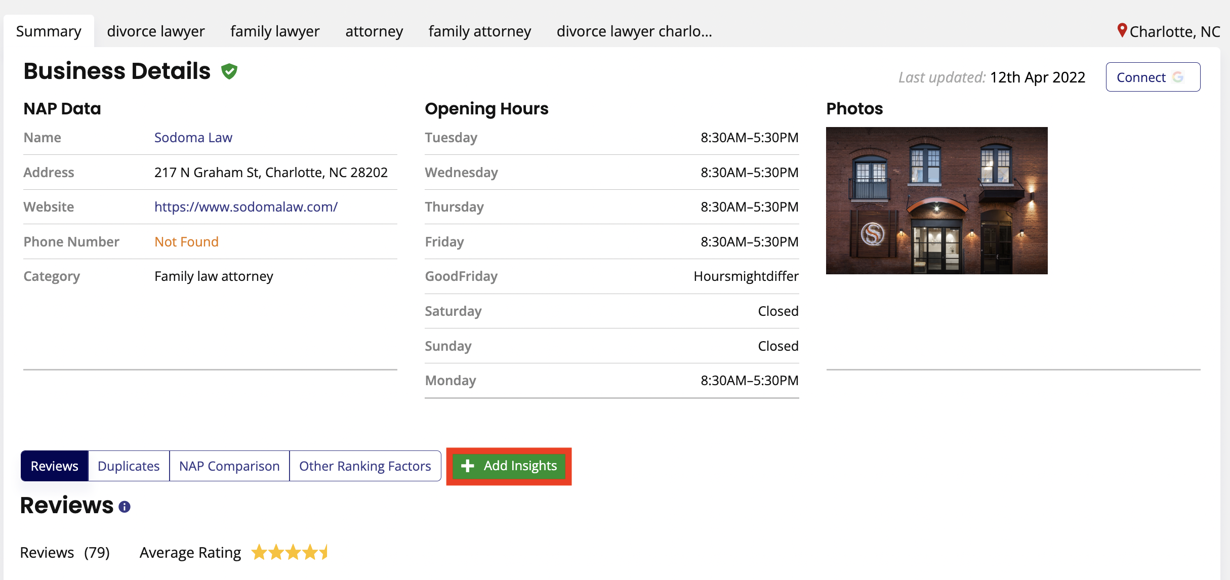Screen dimensions: 1230x580
Task: Select the Duplicates section tab
Action: (x=129, y=466)
